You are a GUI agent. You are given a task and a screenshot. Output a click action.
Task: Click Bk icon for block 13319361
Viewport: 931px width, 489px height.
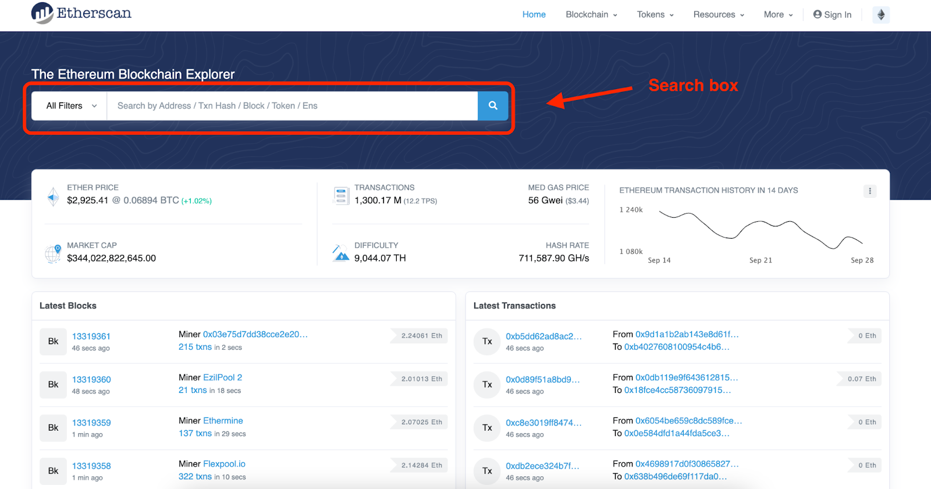click(x=53, y=342)
